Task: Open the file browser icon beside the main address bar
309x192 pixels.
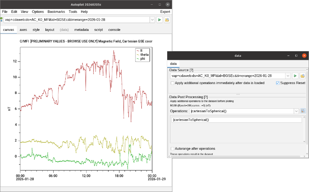Action: (167, 20)
